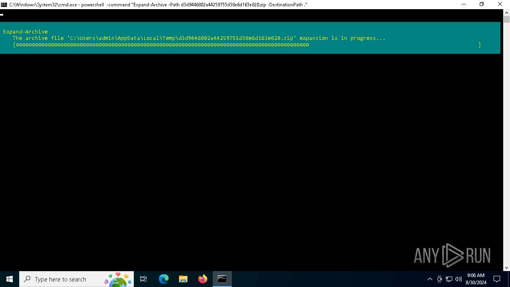Click the 'expansion is in progress...' message line
510x287 pixels.
tap(199, 38)
